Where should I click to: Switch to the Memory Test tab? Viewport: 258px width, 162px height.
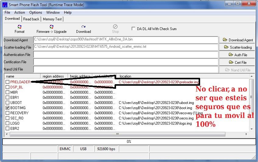coord(52,19)
